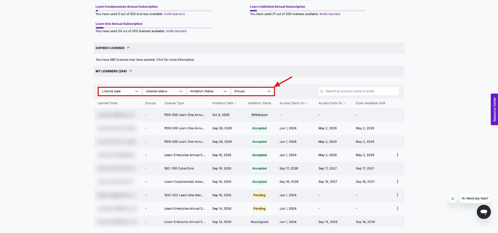
Task: Open actions menu for Learn Fundamentals learner row
Action: pyautogui.click(x=398, y=182)
